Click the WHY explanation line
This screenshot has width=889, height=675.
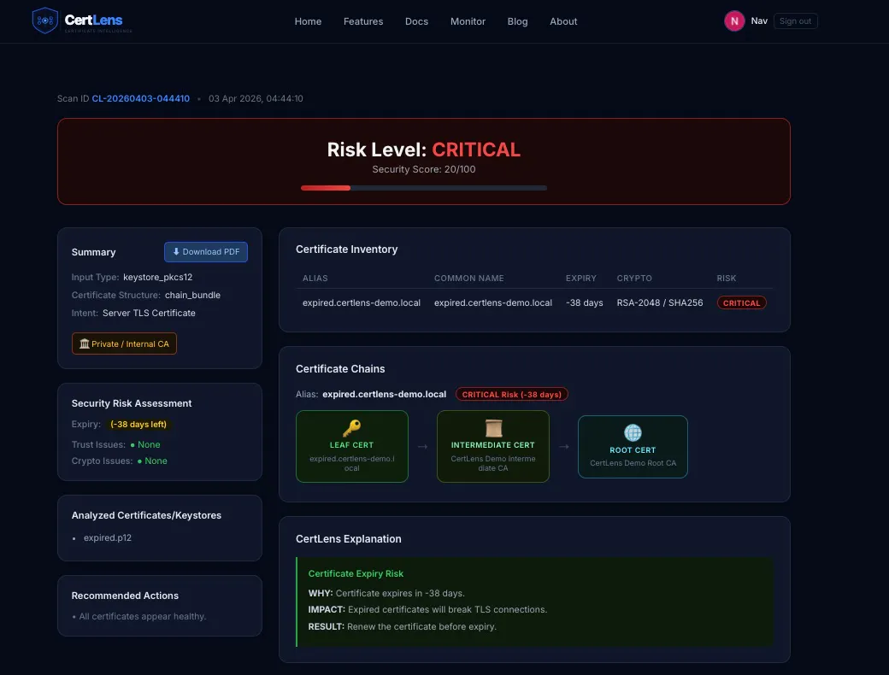tap(386, 593)
